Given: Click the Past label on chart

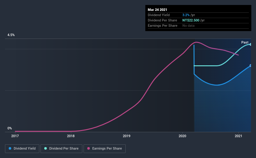Looking at the screenshot, I should click(245, 42).
